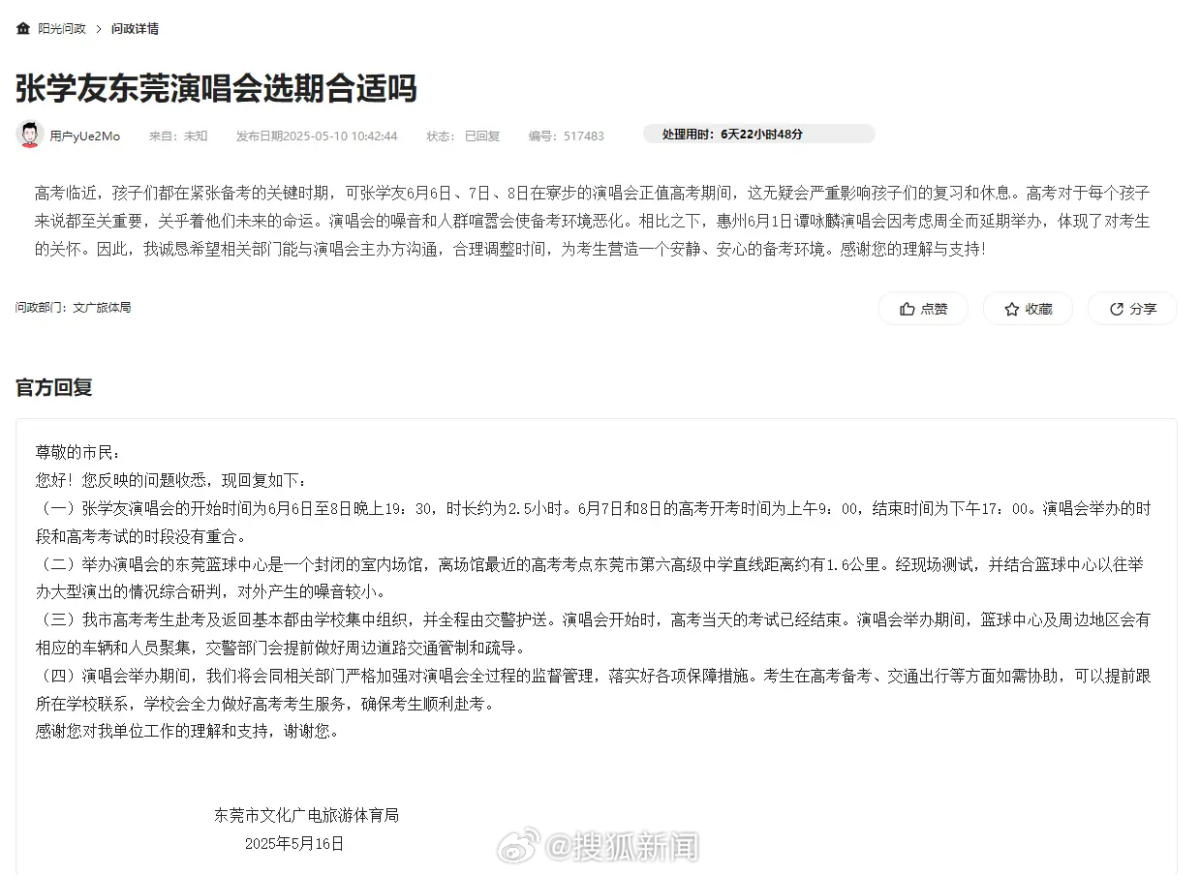Screen dimensions: 1200x875
Task: Click the Weibo logo watermark
Action: click(517, 847)
